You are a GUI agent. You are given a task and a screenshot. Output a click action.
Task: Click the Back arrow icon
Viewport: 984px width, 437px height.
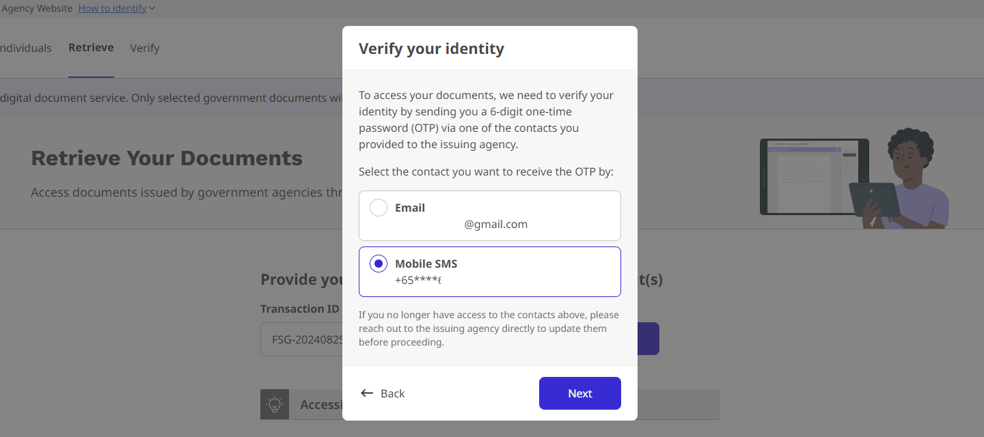pos(367,393)
